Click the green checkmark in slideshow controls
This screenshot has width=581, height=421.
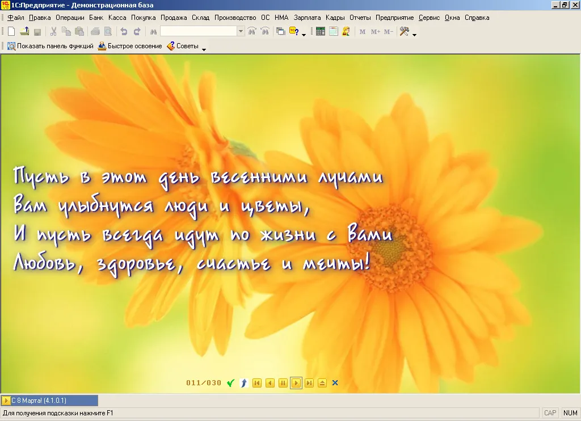[230, 383]
